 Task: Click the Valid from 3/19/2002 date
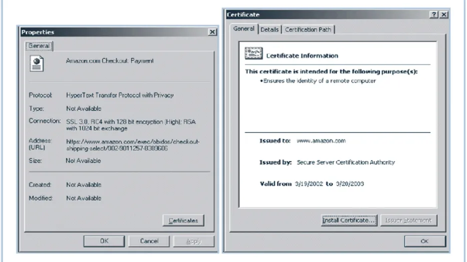tap(309, 184)
